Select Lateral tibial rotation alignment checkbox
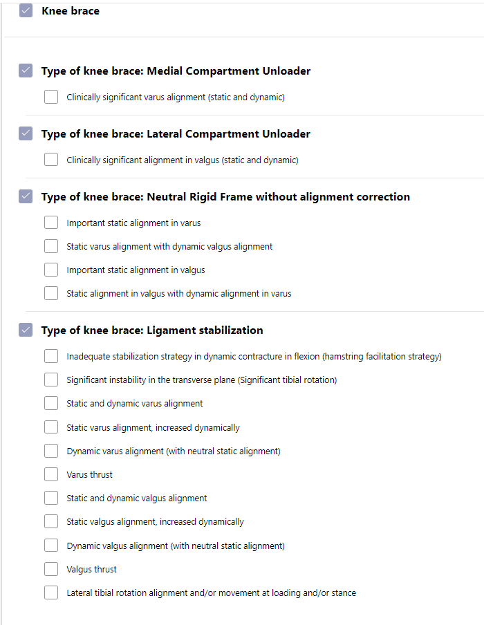This screenshot has width=484, height=625. point(51,593)
